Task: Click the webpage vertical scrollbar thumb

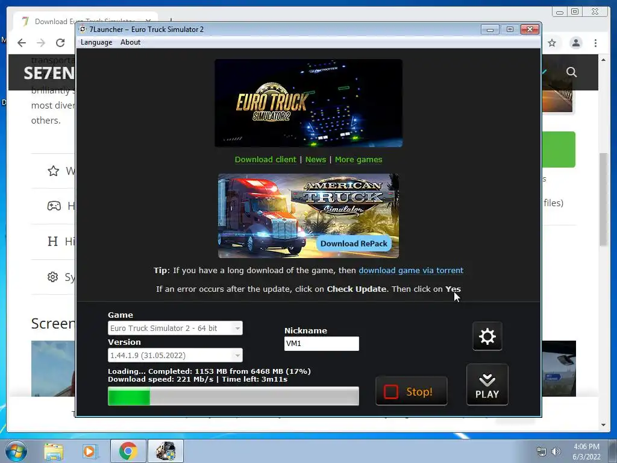Action: 603,199
